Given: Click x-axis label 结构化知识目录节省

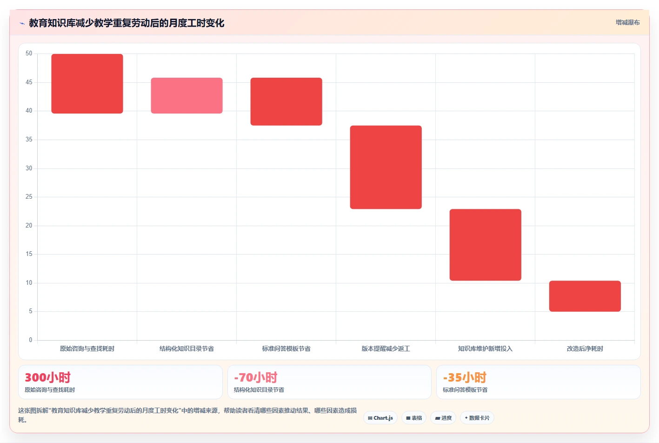Looking at the screenshot, I should point(186,349).
